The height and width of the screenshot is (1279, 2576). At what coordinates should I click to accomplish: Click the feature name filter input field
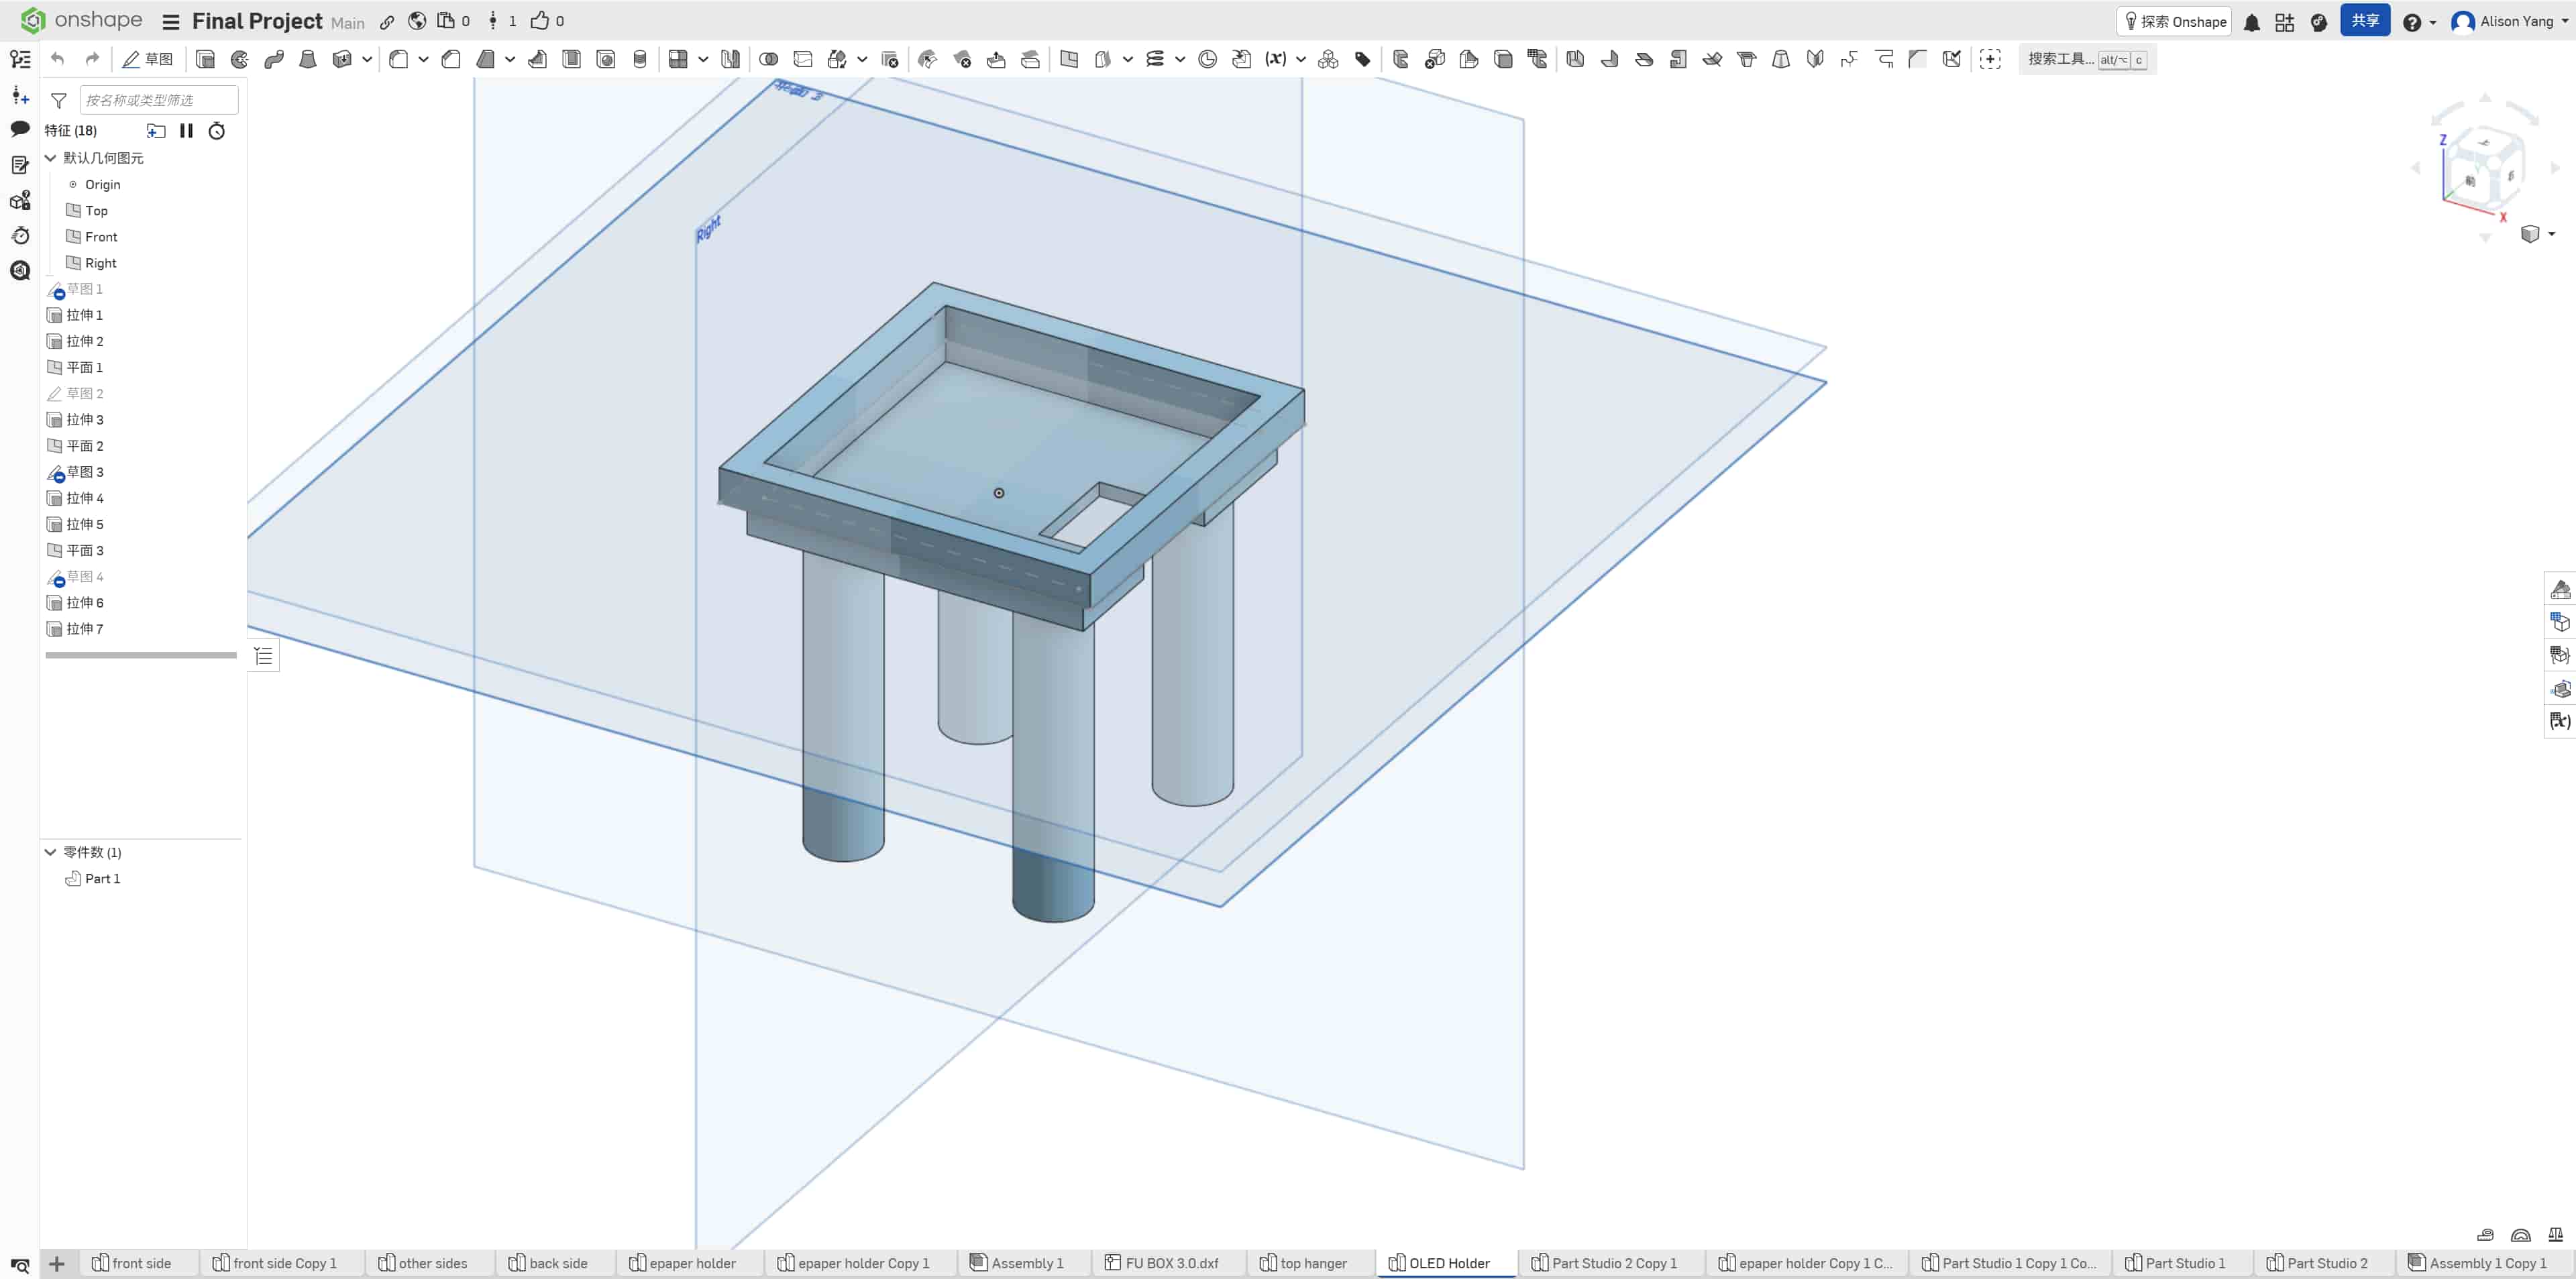pos(158,100)
